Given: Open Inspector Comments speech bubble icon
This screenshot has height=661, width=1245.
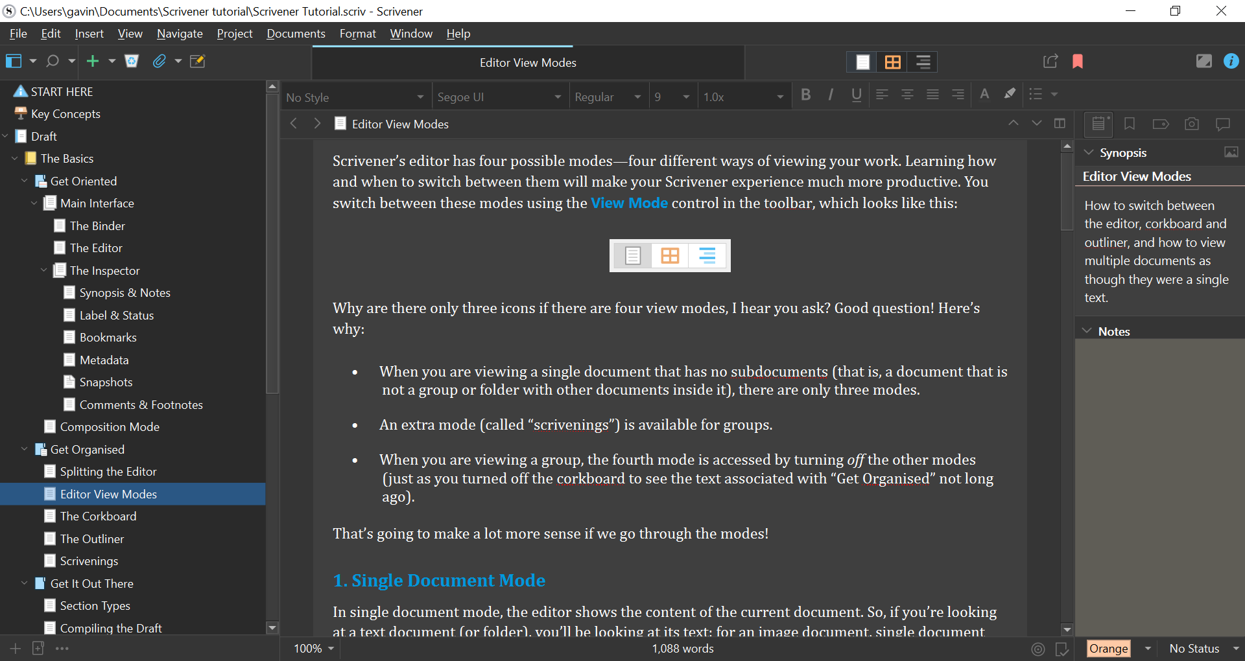Looking at the screenshot, I should tap(1223, 124).
